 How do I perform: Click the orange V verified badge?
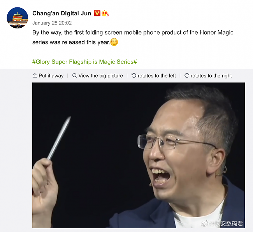tap(97, 13)
